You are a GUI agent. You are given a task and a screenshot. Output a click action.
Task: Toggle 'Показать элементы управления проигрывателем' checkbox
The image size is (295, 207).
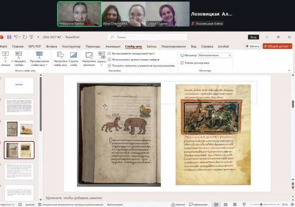[x=109, y=65]
